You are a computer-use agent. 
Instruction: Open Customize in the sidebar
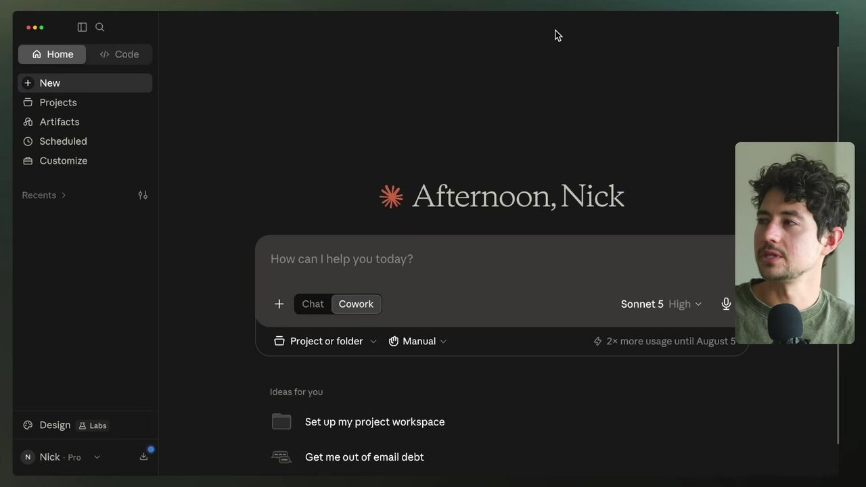pyautogui.click(x=85, y=160)
